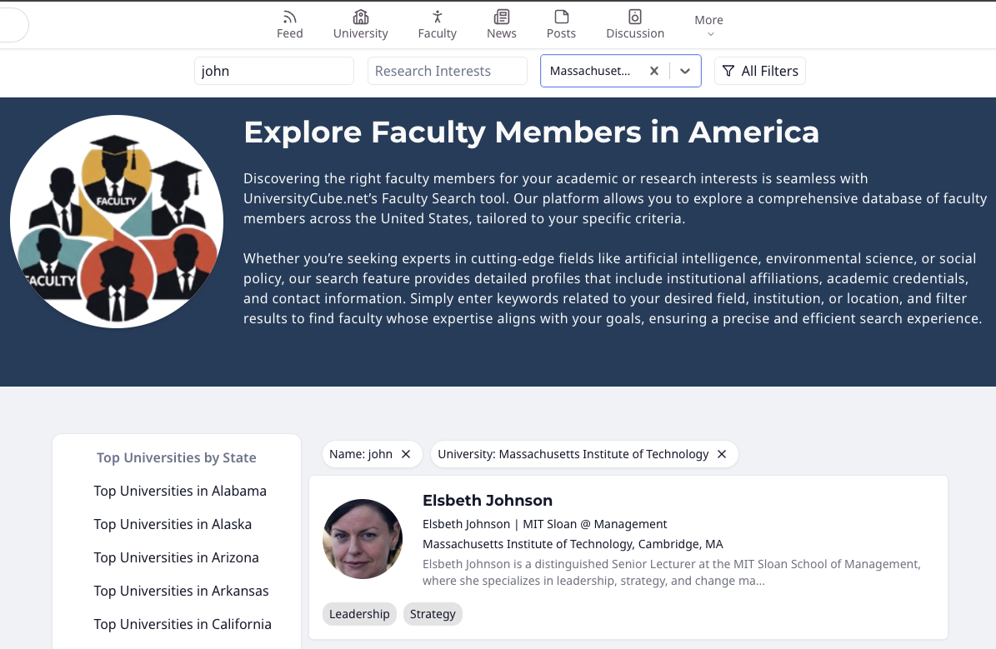Open Top Universities in Alaska
Viewport: 996px width, 649px height.
coord(173,524)
